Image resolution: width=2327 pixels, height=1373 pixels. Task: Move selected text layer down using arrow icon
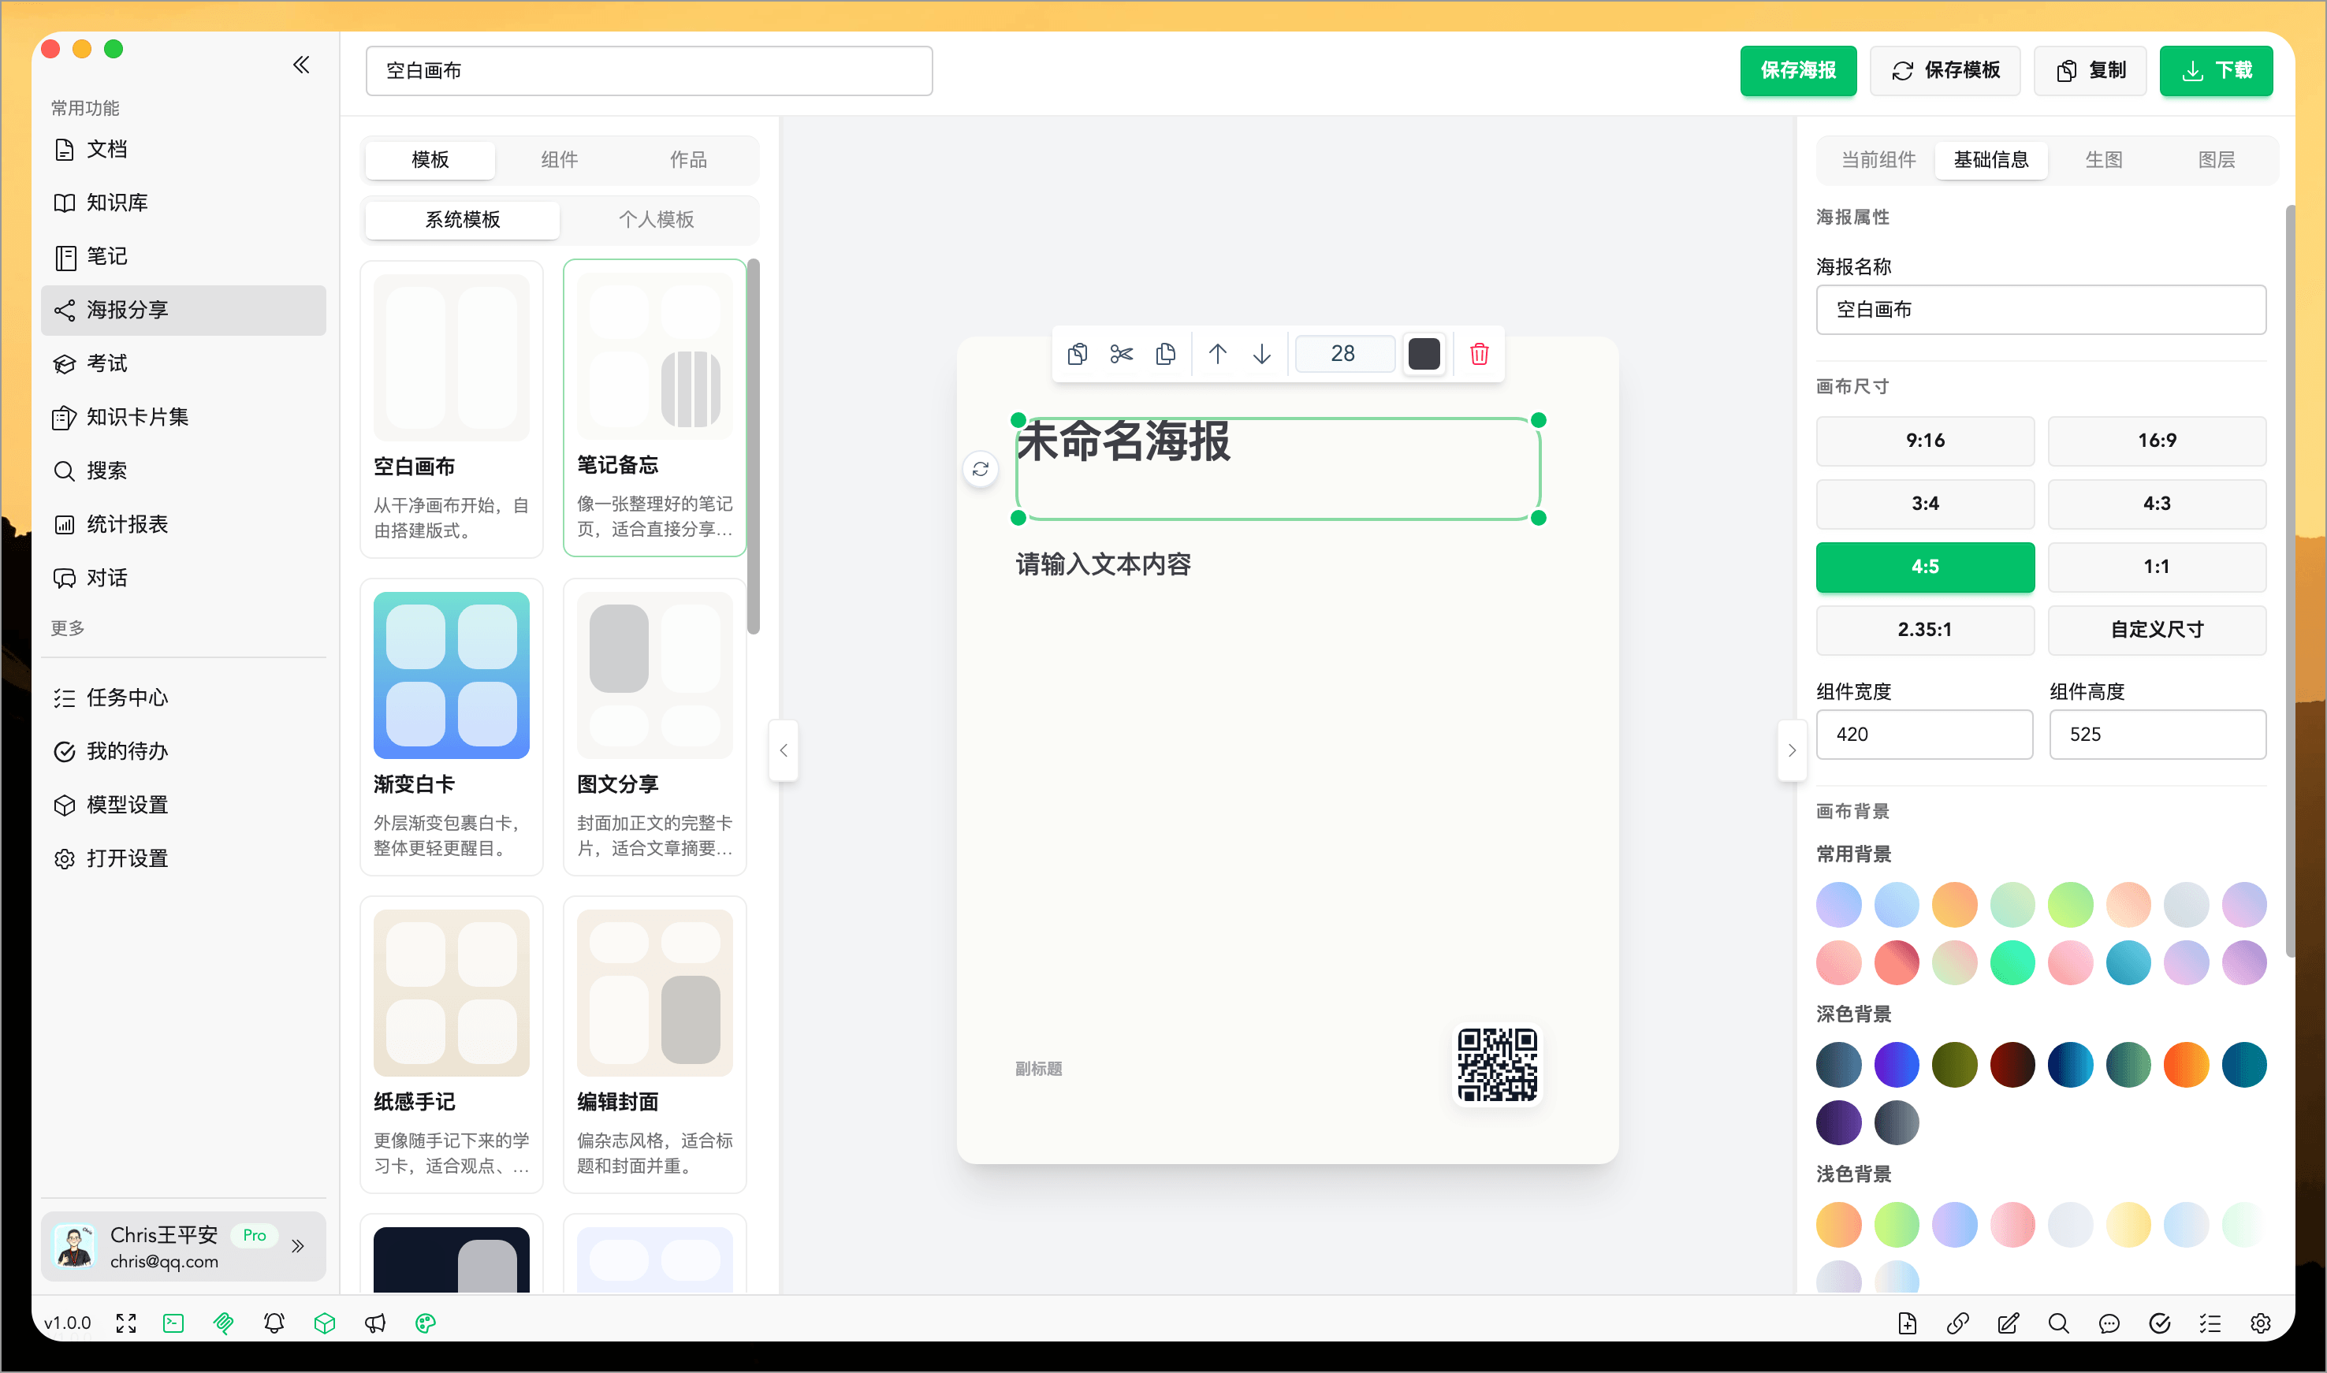1262,353
